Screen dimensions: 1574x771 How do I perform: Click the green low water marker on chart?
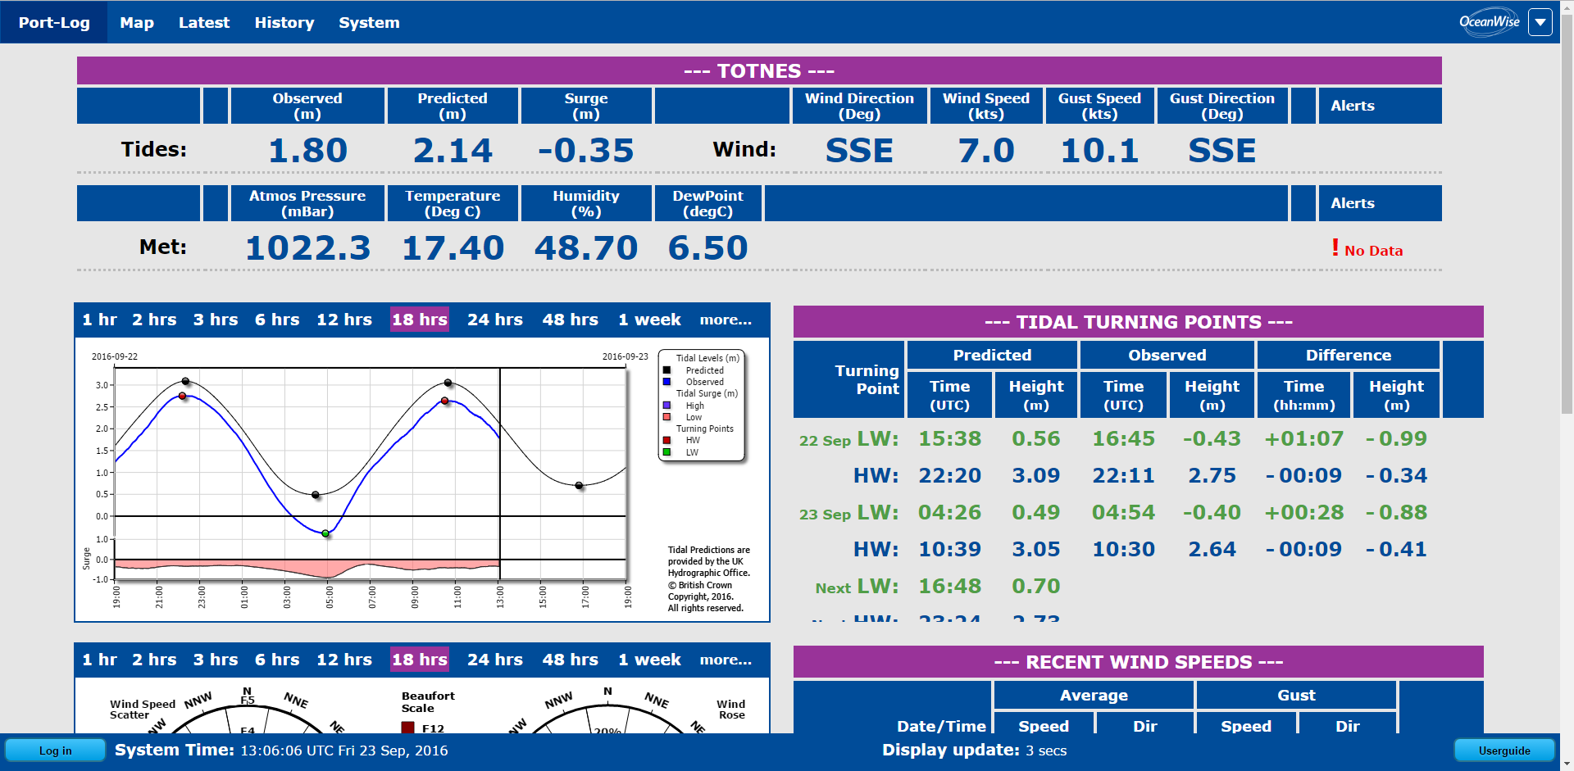[325, 533]
